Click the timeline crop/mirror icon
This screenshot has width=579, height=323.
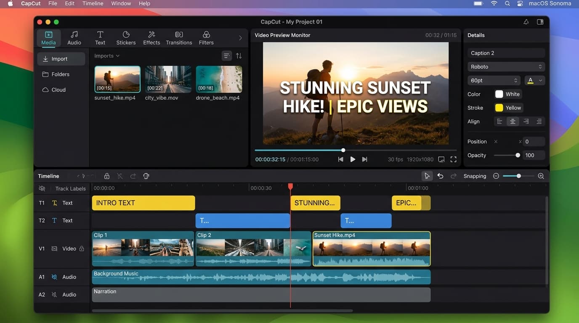[146, 176]
